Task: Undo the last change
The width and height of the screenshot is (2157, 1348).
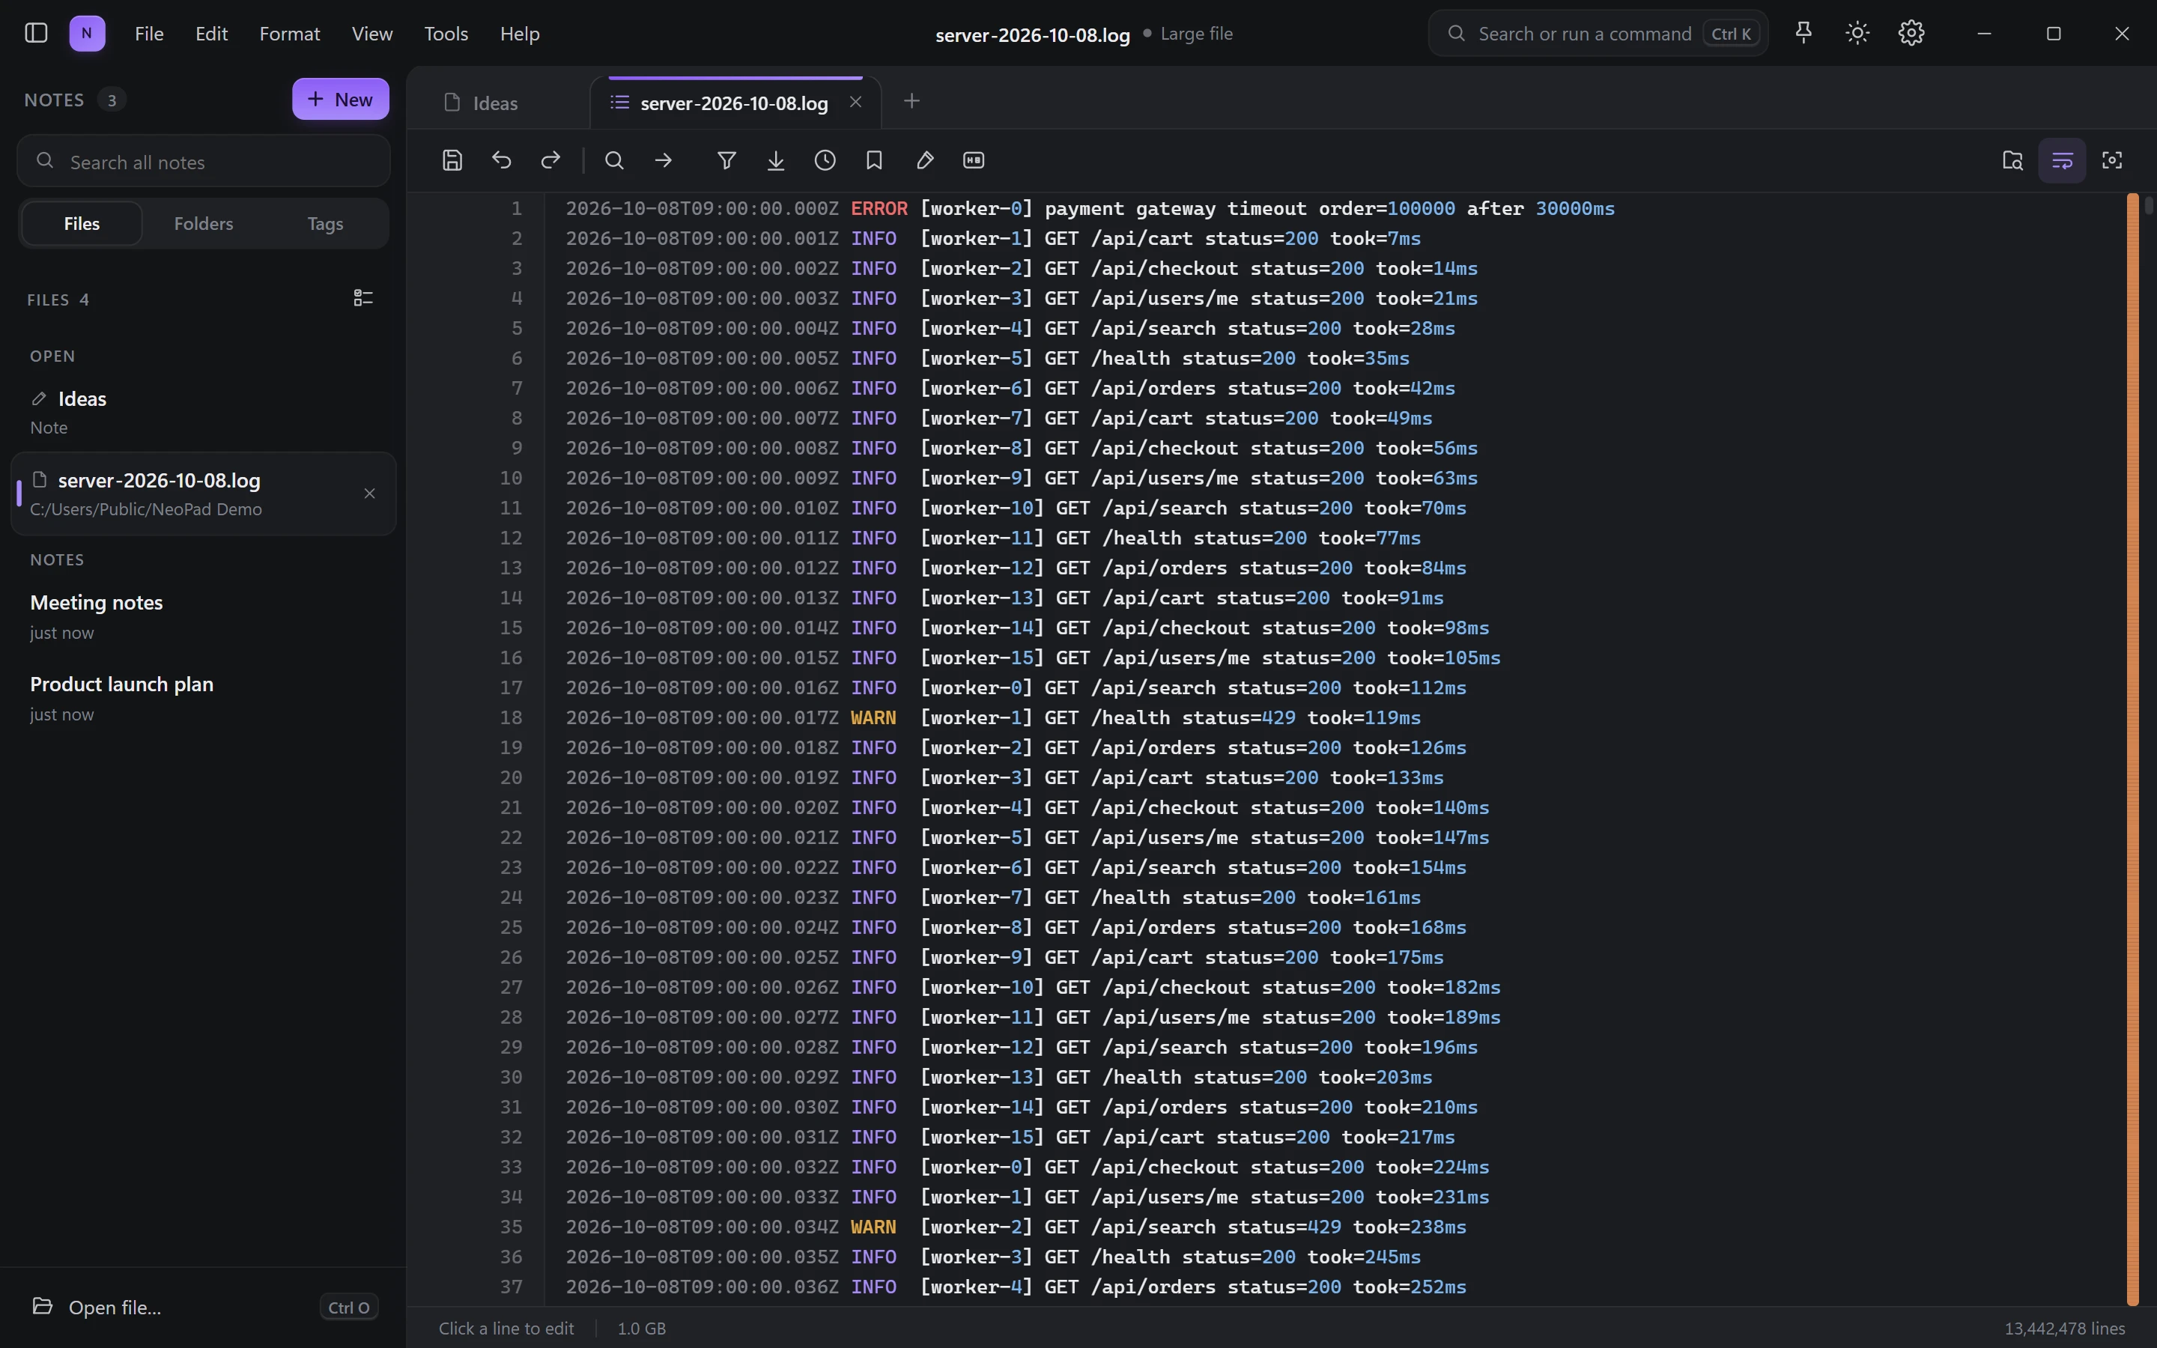Action: pyautogui.click(x=502, y=160)
